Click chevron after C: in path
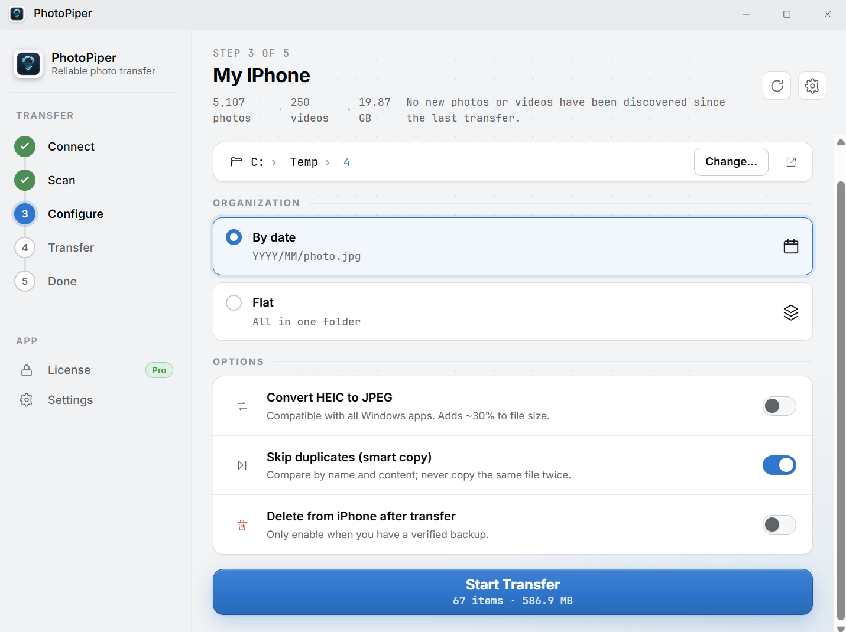Viewport: 846px width, 632px height. pyautogui.click(x=274, y=162)
